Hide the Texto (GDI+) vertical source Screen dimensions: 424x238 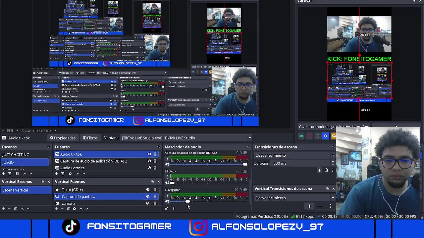148,190
